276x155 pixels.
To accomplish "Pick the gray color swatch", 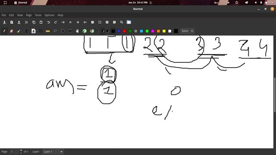I will click(x=136, y=31).
